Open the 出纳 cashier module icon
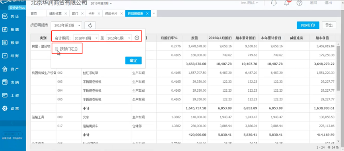 [x=5, y=82]
